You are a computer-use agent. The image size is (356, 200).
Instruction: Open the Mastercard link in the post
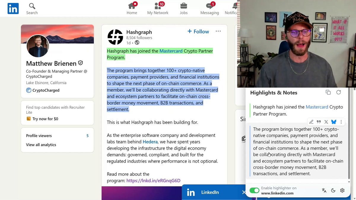coord(171,51)
